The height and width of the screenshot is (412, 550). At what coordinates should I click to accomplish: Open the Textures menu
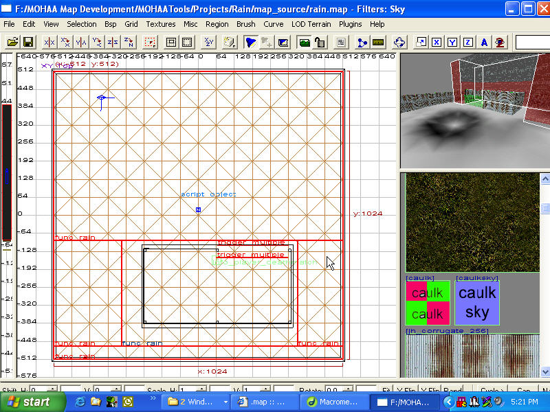pyautogui.click(x=161, y=24)
